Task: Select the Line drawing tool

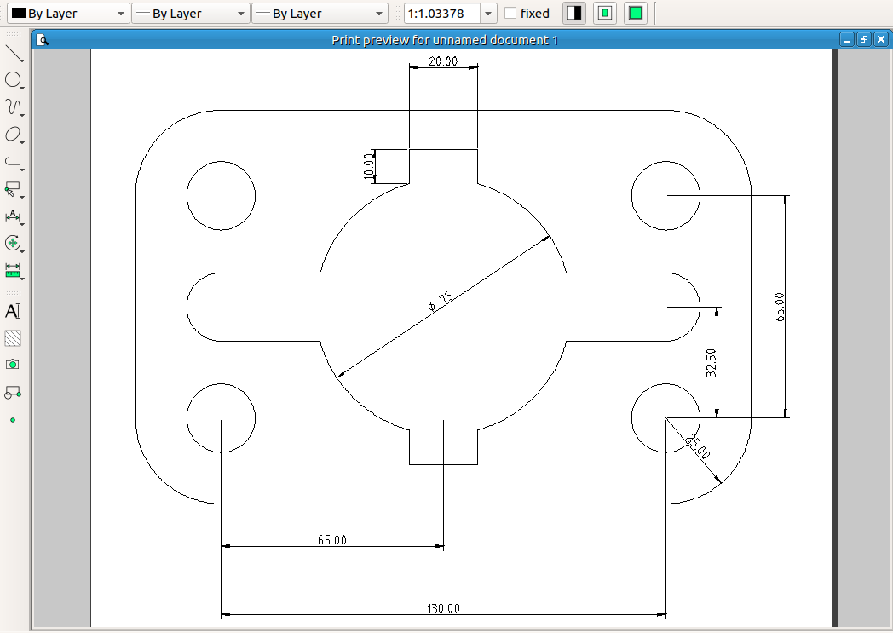Action: (x=14, y=54)
